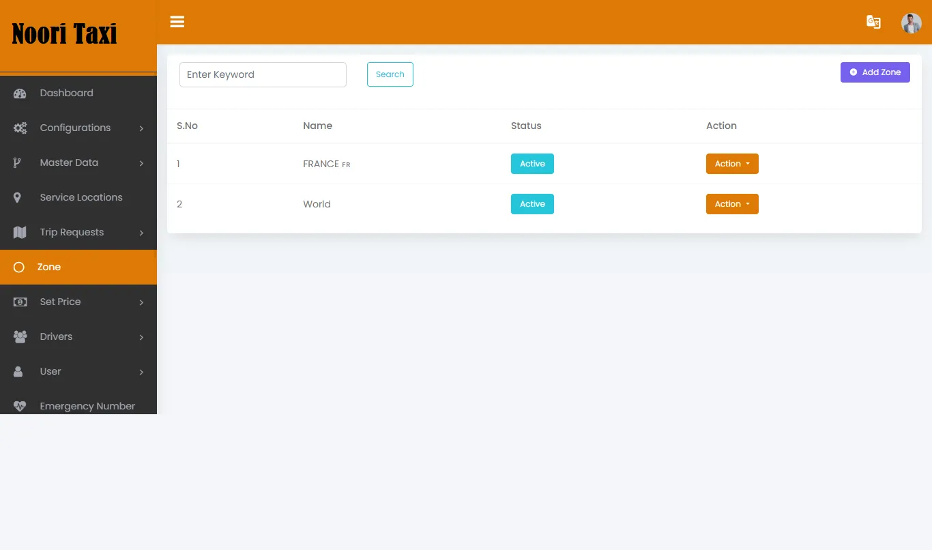Toggle the Active status for FRANCE
Image resolution: width=932 pixels, height=550 pixels.
pyautogui.click(x=532, y=163)
